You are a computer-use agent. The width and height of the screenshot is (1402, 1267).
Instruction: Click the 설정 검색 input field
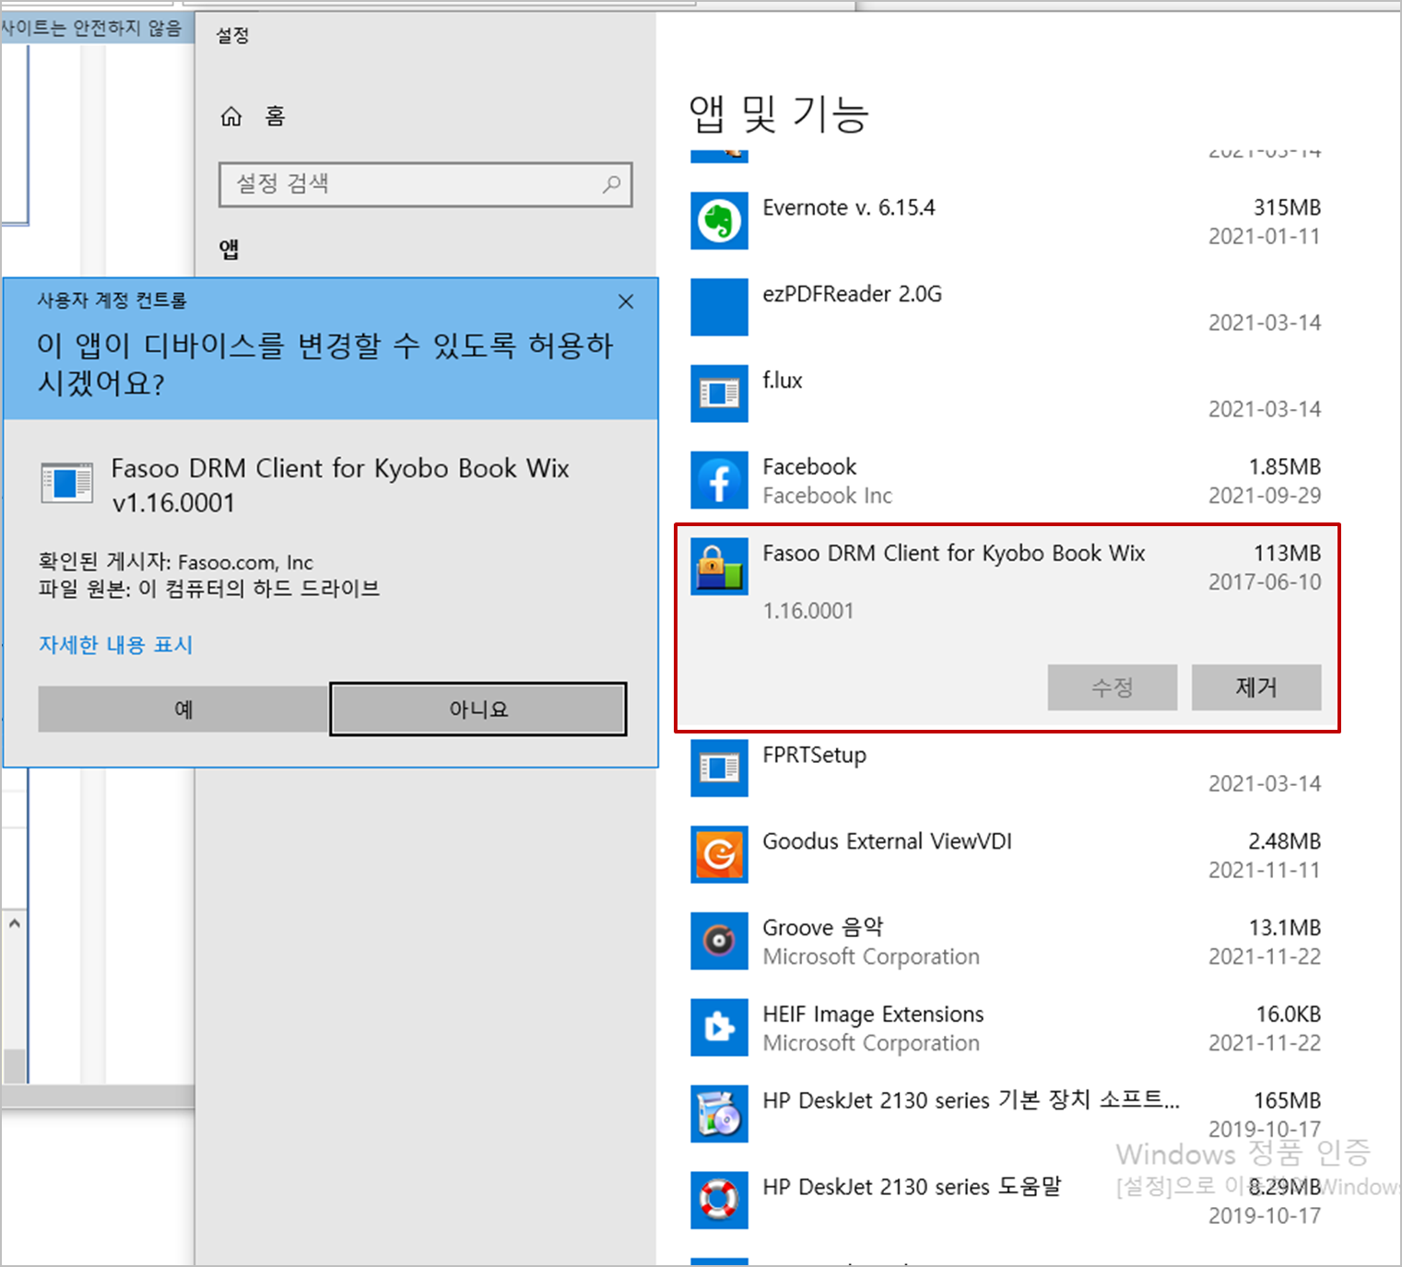click(x=426, y=184)
